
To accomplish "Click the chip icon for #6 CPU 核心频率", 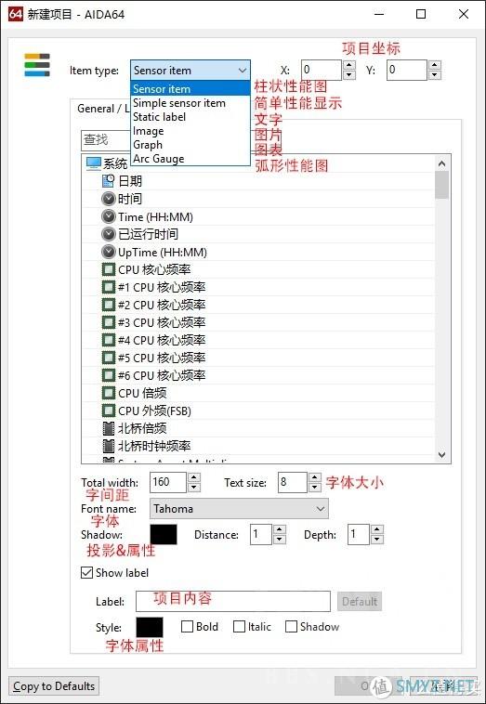I will click(108, 375).
